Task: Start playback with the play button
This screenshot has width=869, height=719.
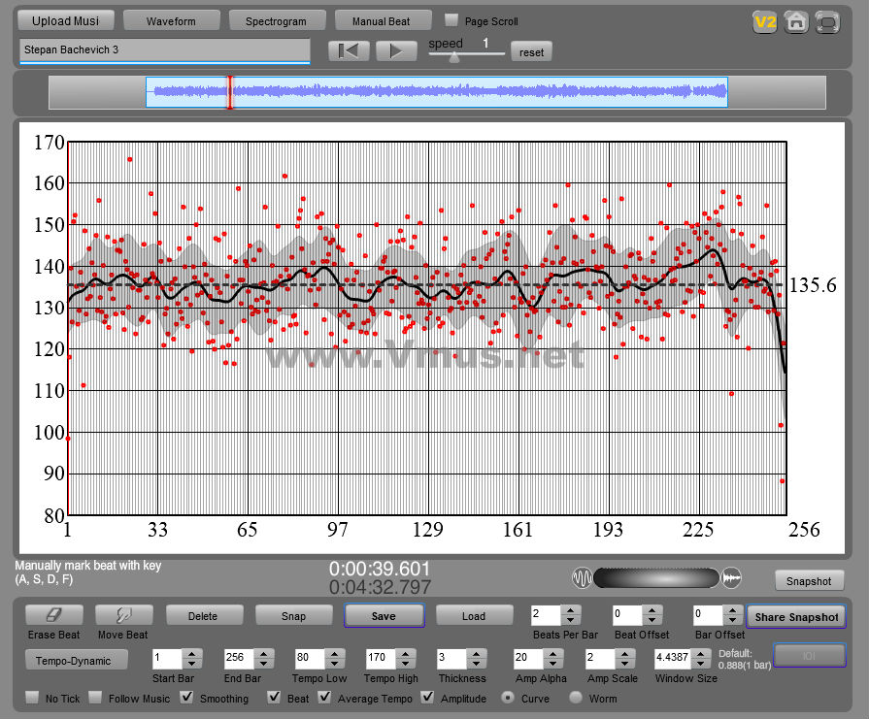Action: [396, 51]
